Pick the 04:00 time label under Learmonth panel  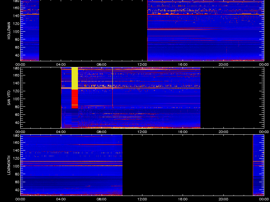[x=61, y=199]
